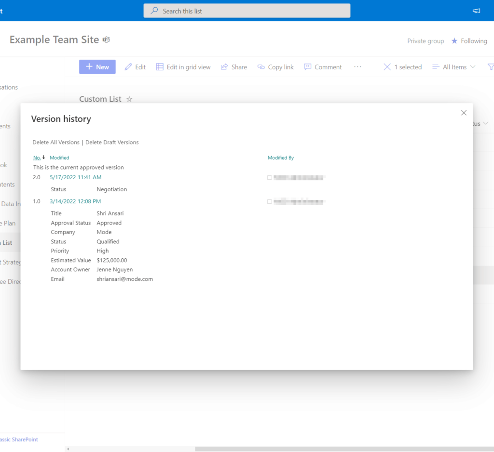
Task: Toggle the Following star icon
Action: pos(454,41)
